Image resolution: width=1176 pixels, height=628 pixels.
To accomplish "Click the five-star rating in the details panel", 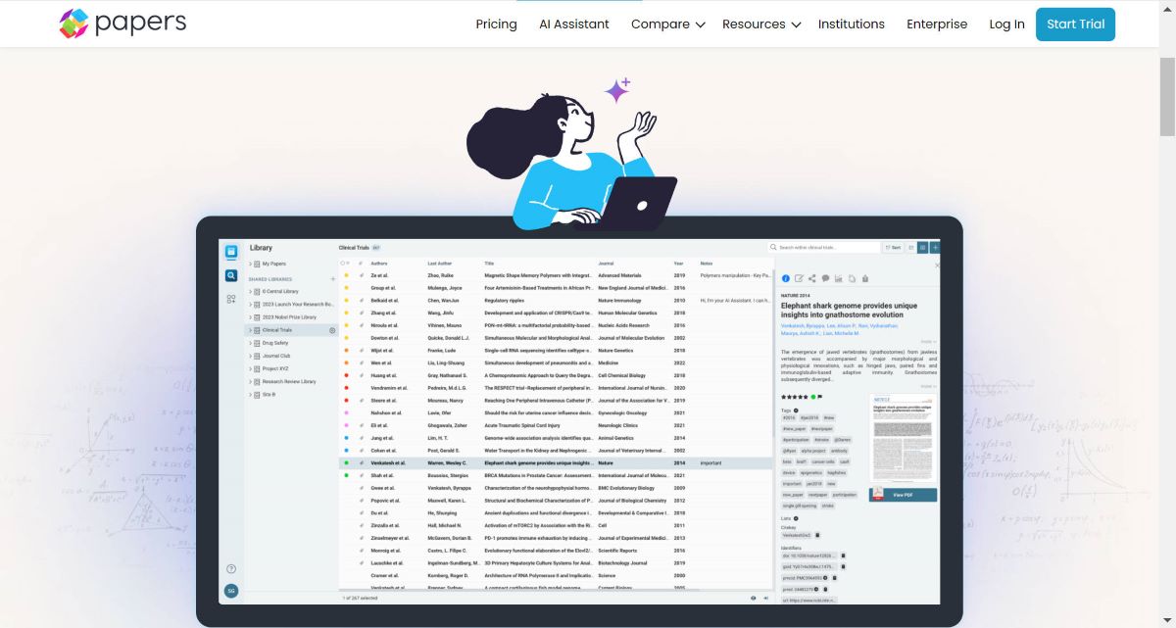I will pyautogui.click(x=794, y=397).
